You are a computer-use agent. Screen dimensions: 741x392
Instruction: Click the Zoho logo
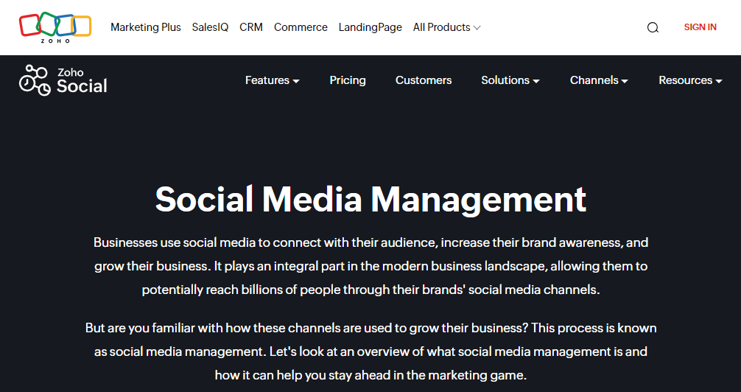[55, 28]
